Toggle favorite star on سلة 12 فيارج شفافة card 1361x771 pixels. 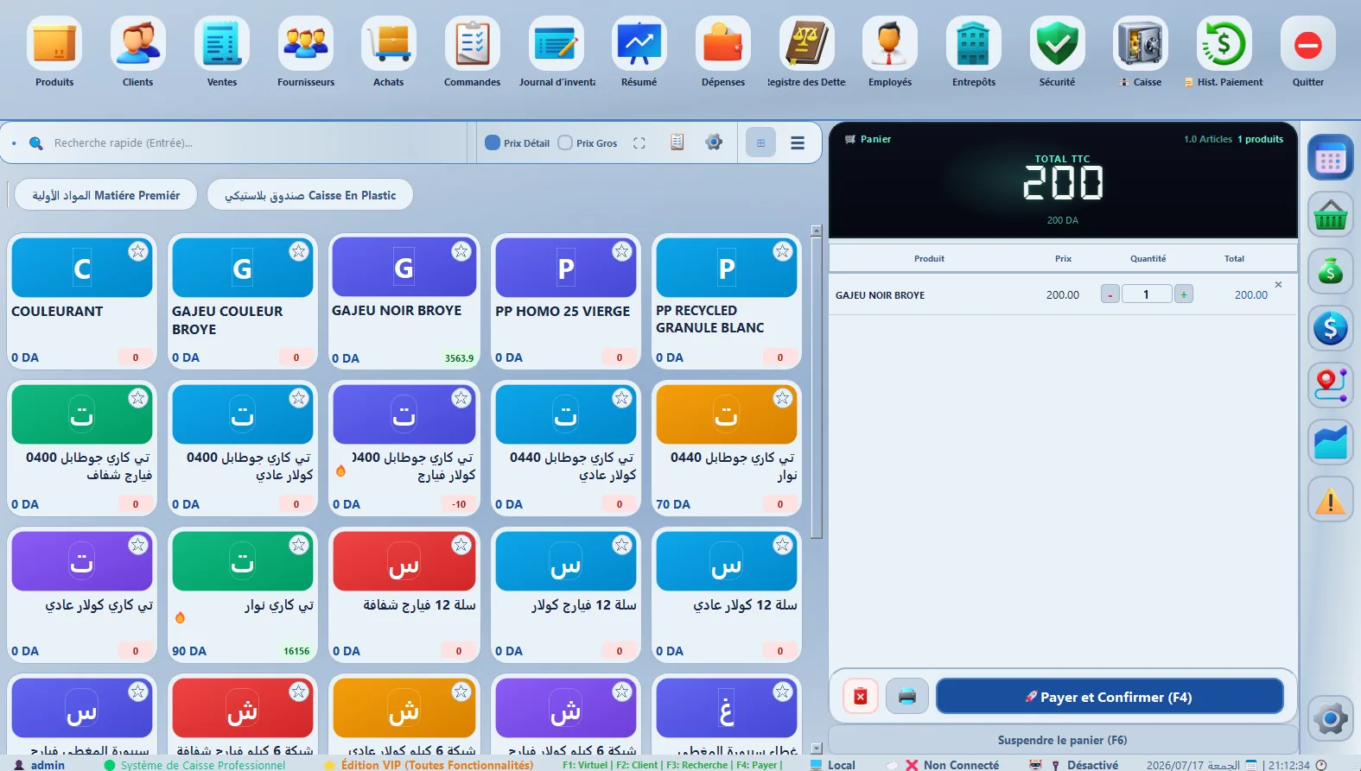tap(461, 545)
